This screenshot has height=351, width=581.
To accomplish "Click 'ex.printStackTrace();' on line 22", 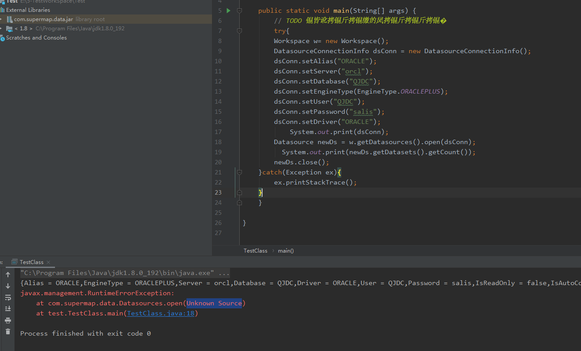I will [x=315, y=182].
